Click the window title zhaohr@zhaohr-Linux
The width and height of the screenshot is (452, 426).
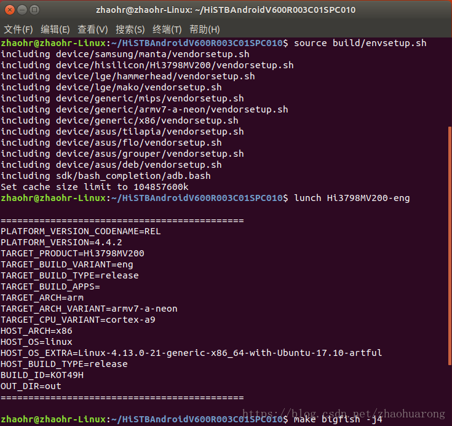(226, 10)
